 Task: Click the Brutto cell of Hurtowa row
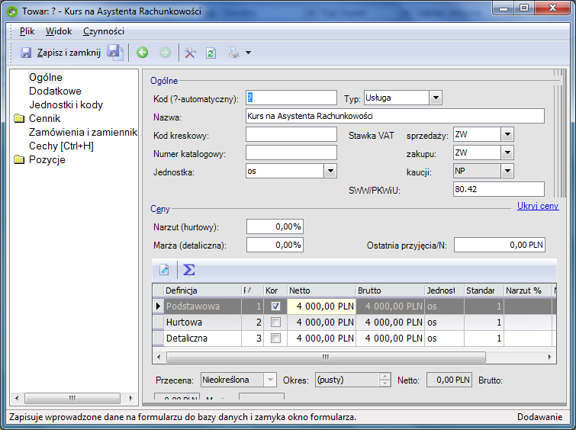[390, 322]
